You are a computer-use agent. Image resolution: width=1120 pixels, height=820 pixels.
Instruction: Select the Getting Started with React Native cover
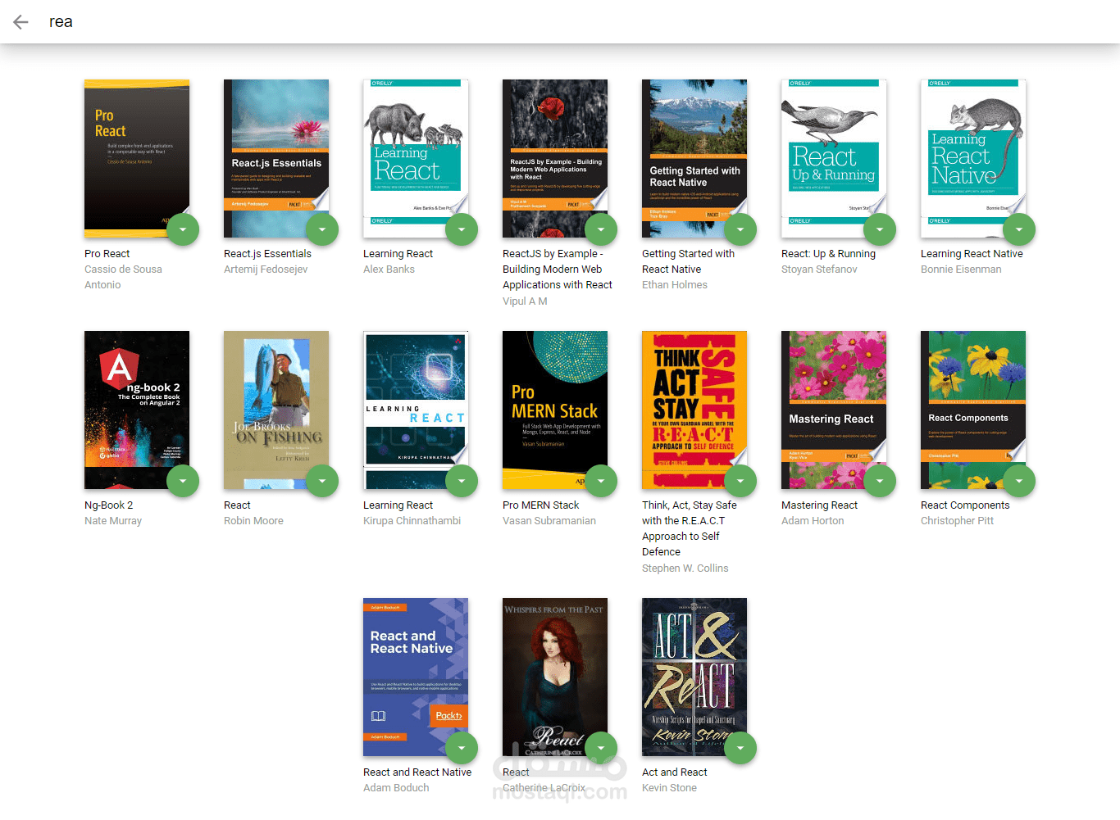point(694,158)
